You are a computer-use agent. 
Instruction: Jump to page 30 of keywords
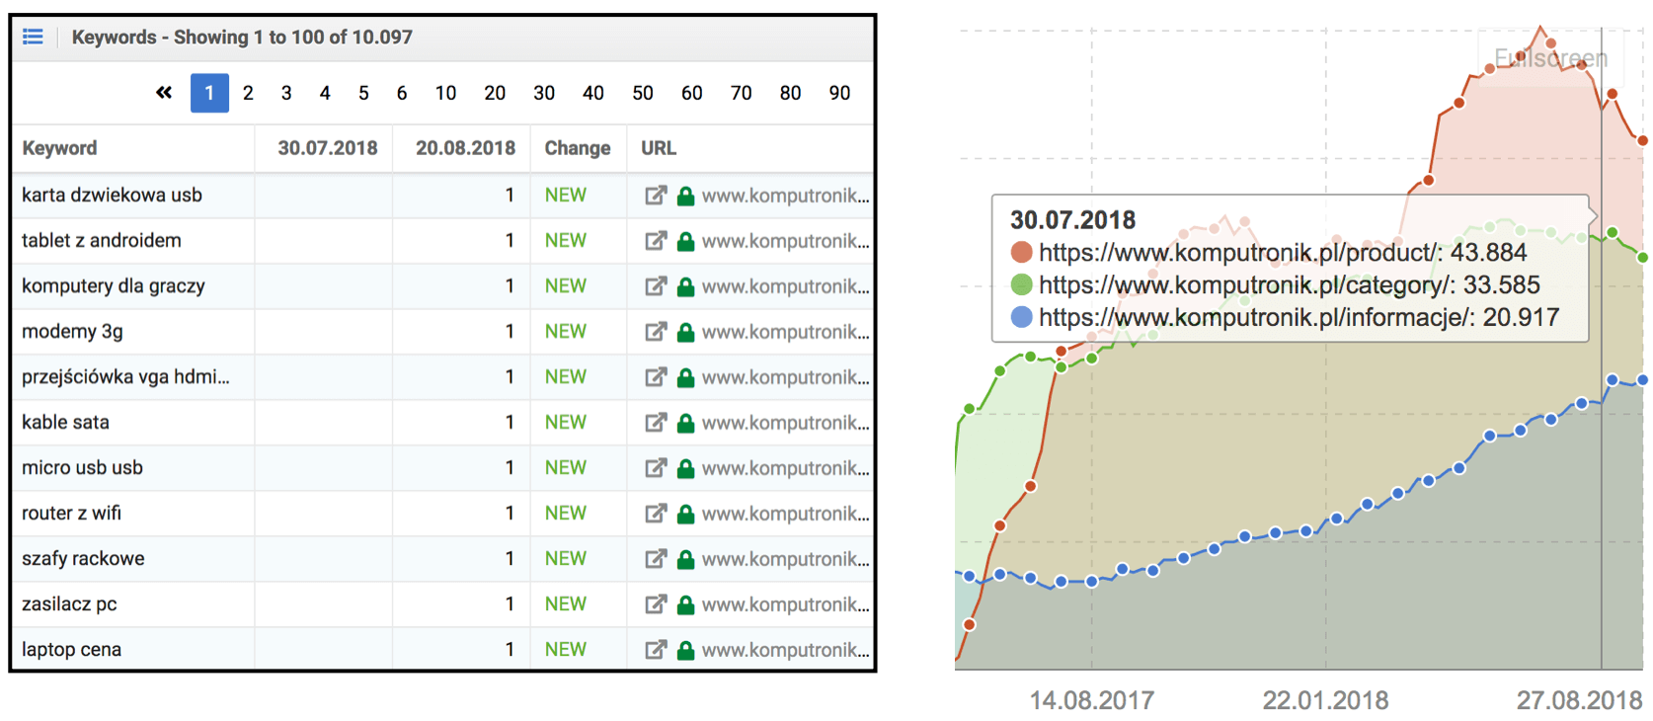544,93
